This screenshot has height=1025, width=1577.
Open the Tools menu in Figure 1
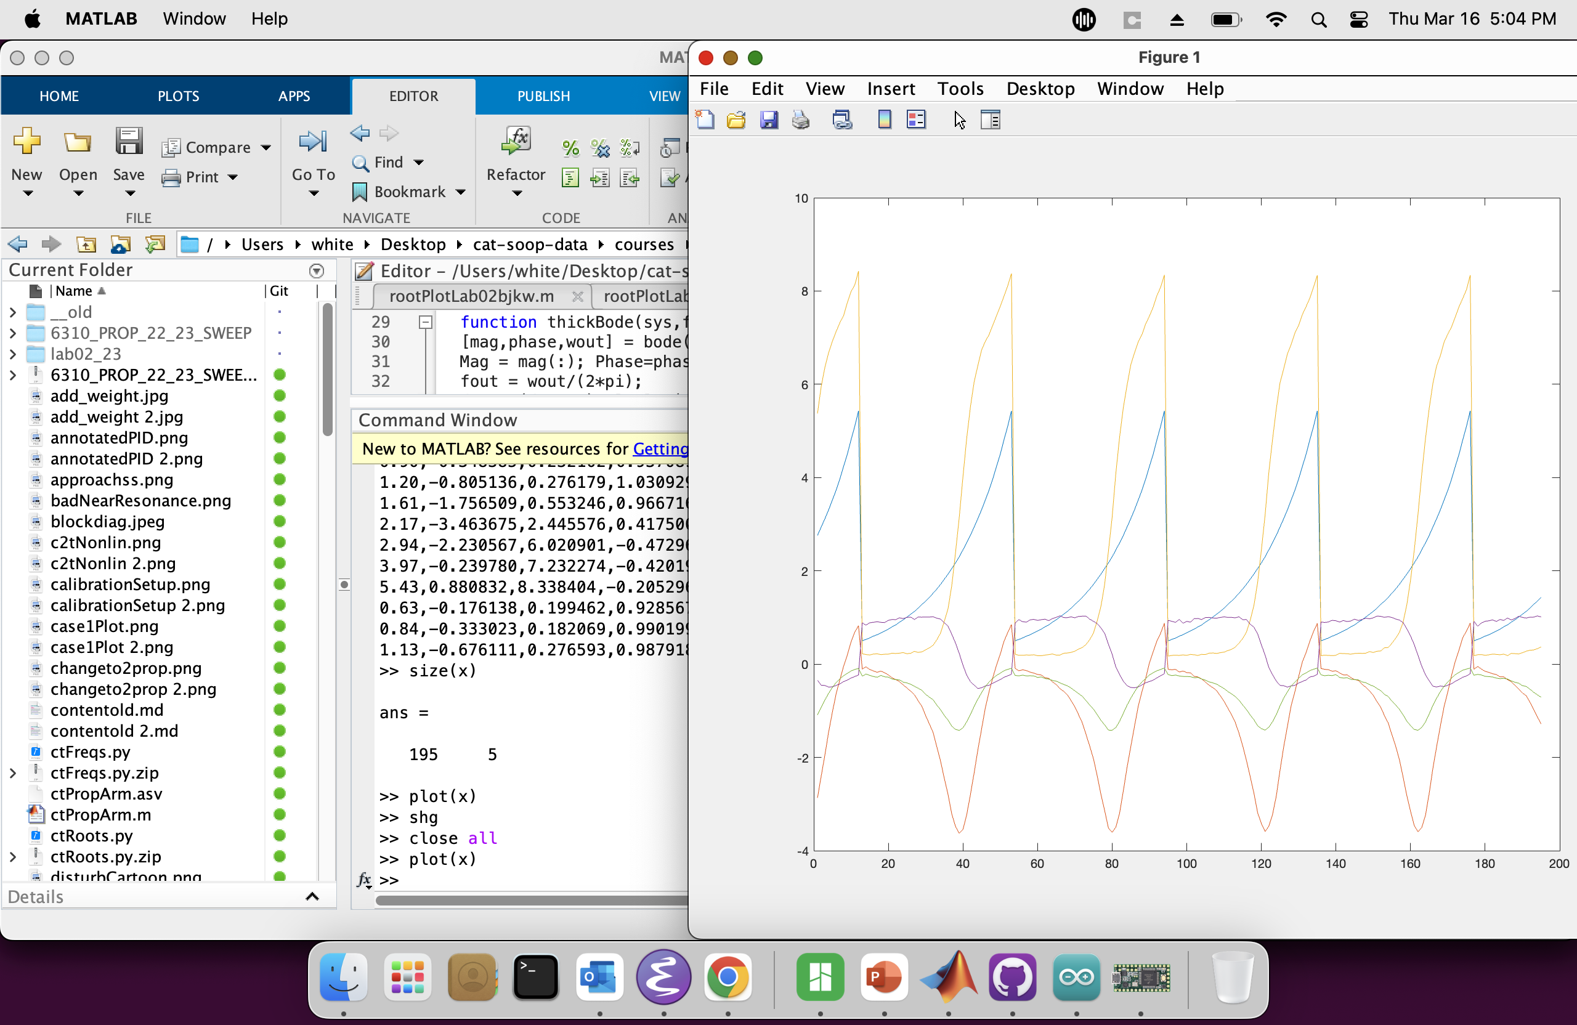960,89
